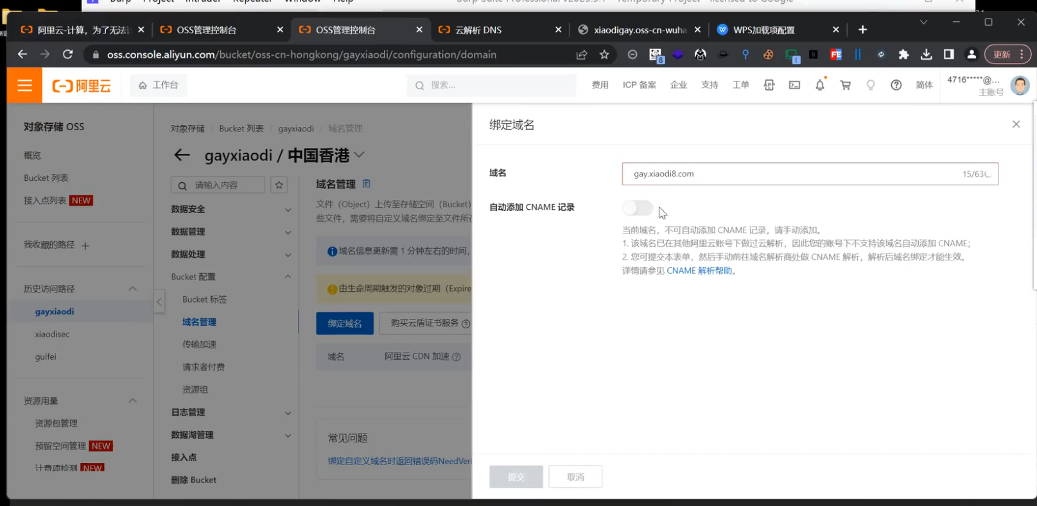The image size is (1037, 506).
Task: Collapse the 资源用量 section
Action: click(x=133, y=401)
